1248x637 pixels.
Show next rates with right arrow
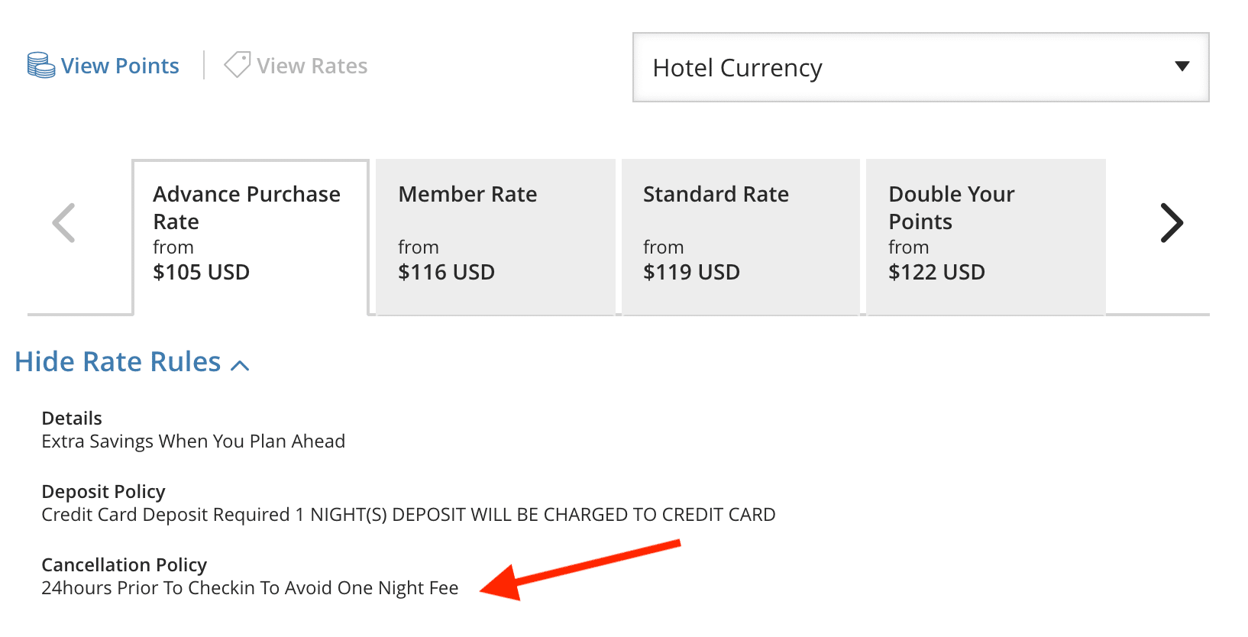[1172, 223]
